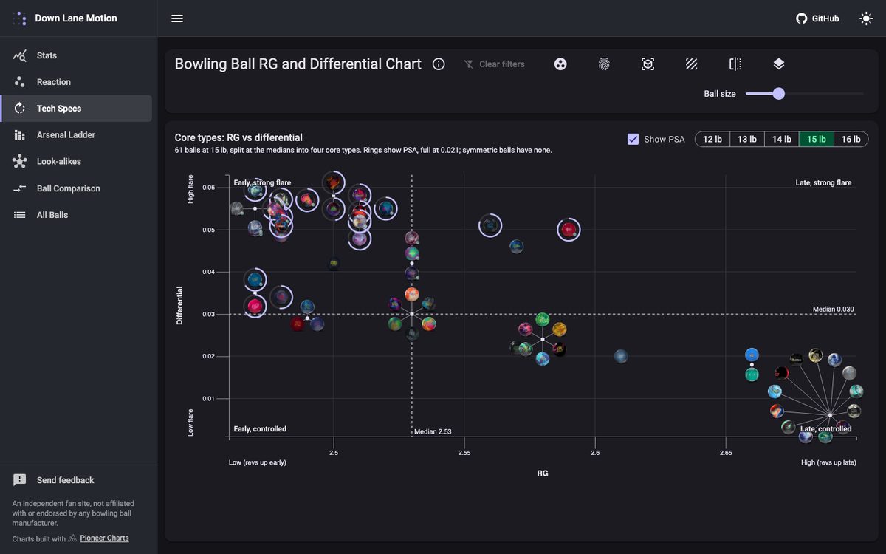Click the 'Early, controlled' quadrant label
The height and width of the screenshot is (554, 886).
click(x=260, y=428)
